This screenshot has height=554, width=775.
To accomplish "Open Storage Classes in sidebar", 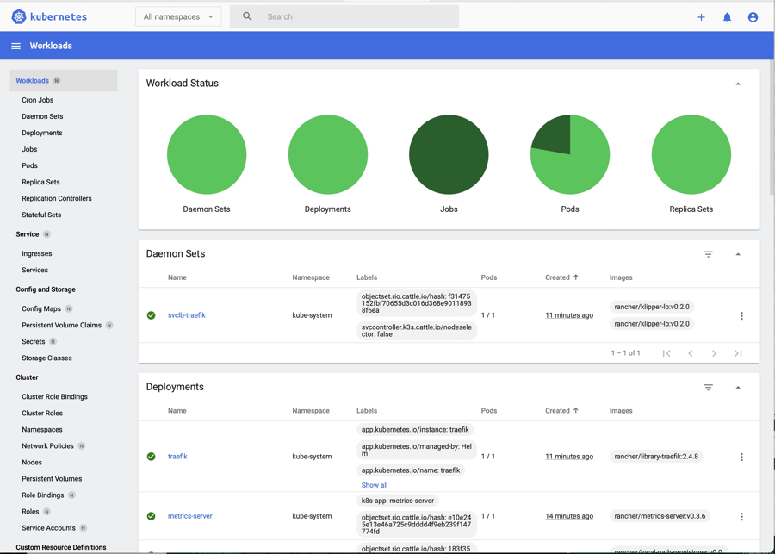I will tap(46, 358).
